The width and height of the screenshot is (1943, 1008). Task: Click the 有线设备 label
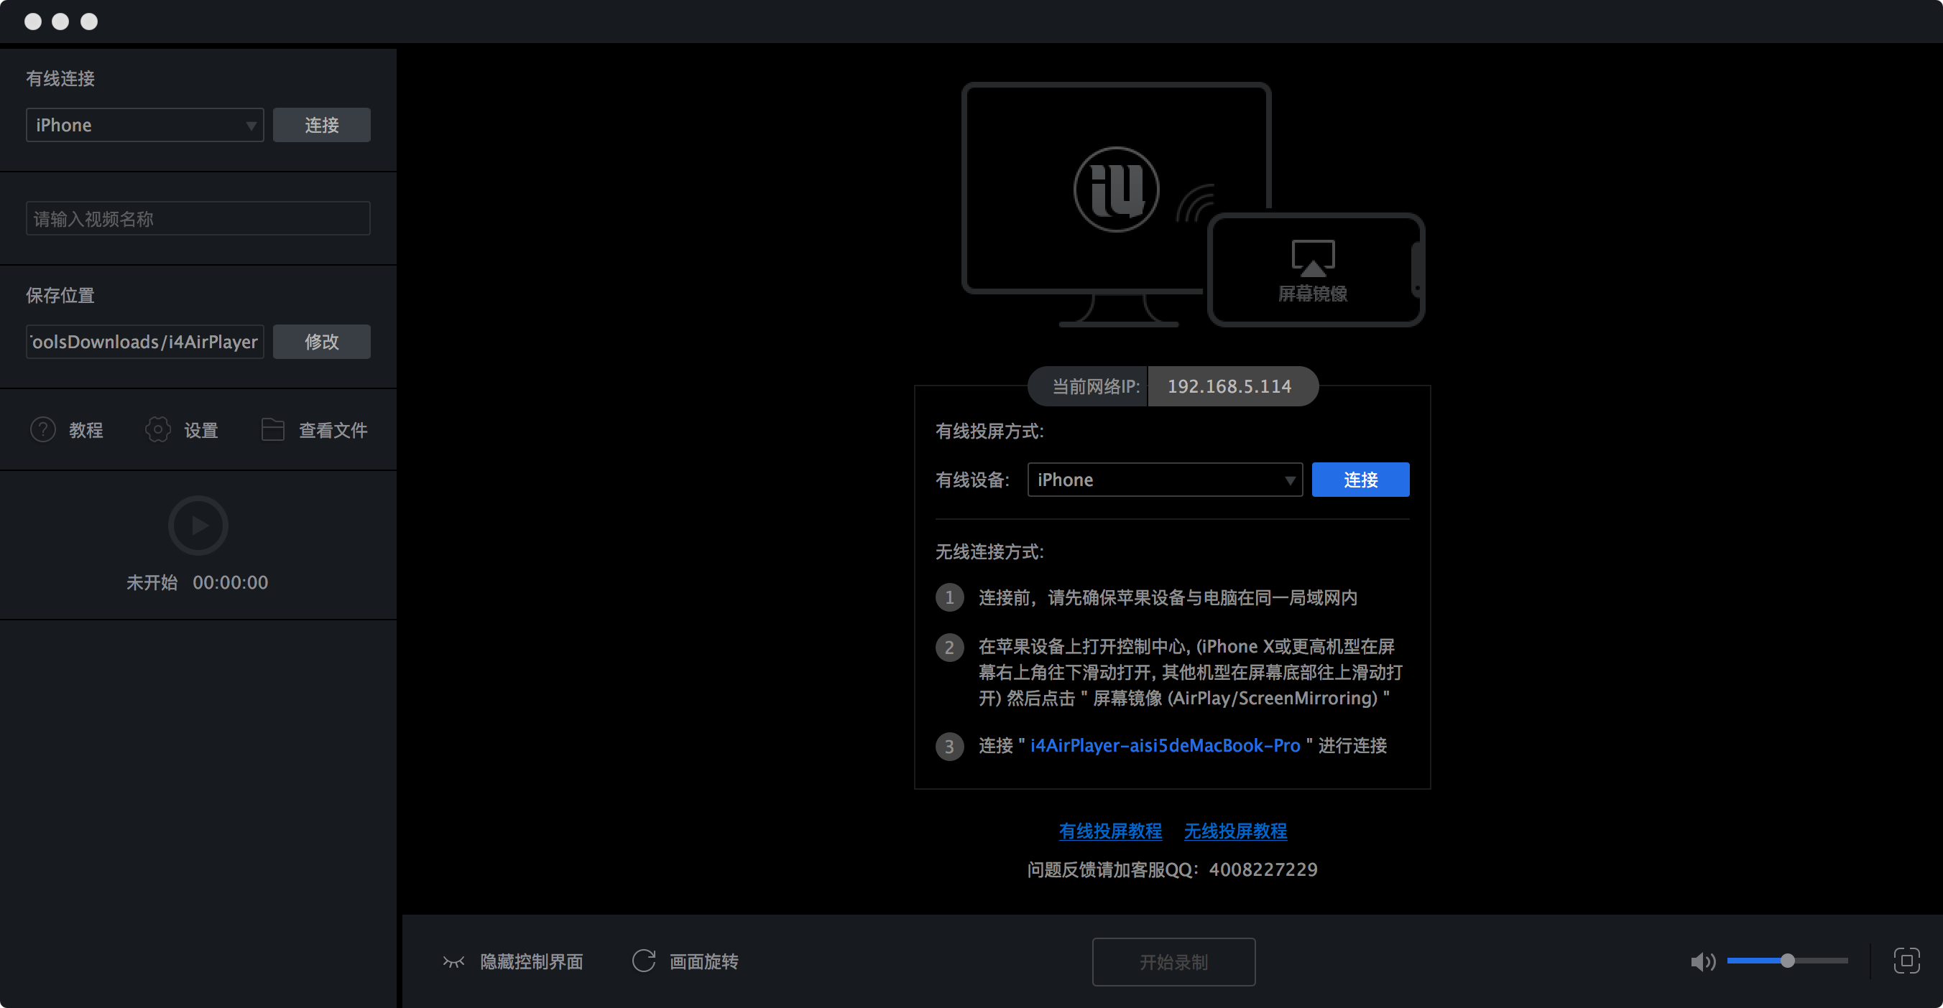click(971, 480)
